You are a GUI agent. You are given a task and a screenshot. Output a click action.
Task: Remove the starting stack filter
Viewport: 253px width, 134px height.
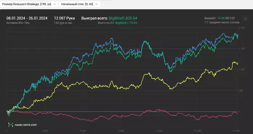(x=97, y=4)
